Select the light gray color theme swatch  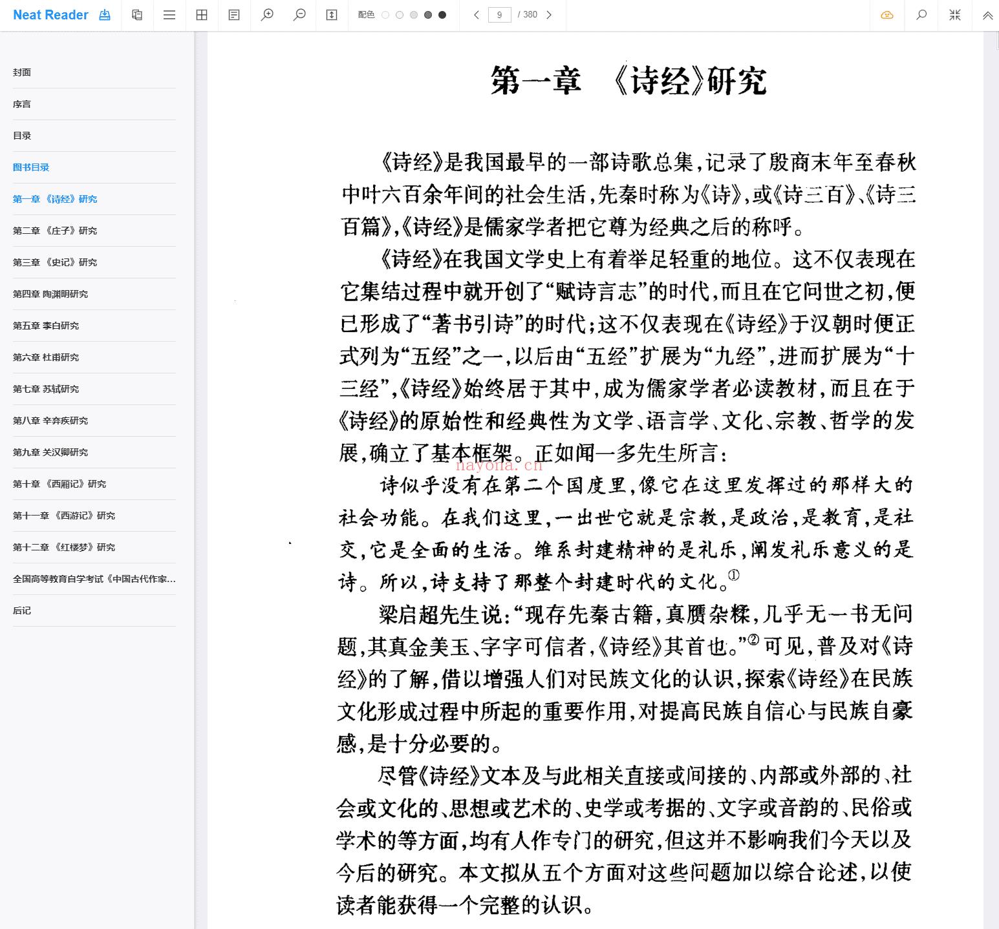pos(414,15)
